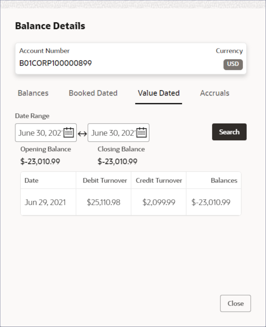Click the $2,099.99 credit turnover cell
The image size is (266, 327).
[x=159, y=202]
